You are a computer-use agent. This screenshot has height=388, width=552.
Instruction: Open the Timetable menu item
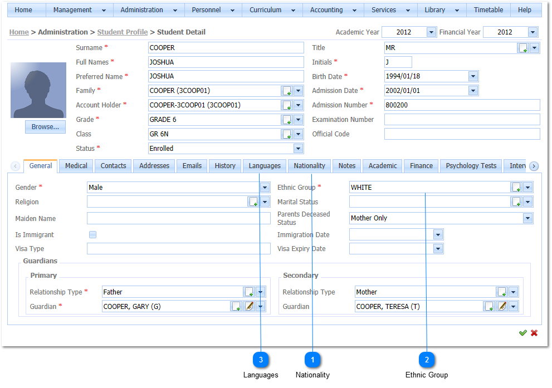coord(489,10)
